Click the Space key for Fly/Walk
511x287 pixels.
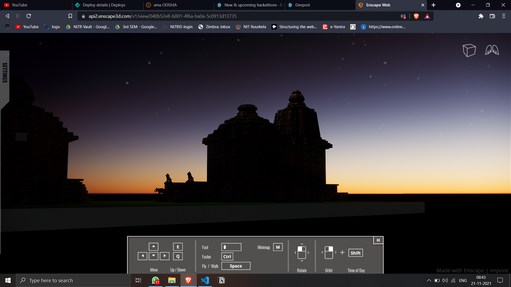pyautogui.click(x=236, y=266)
